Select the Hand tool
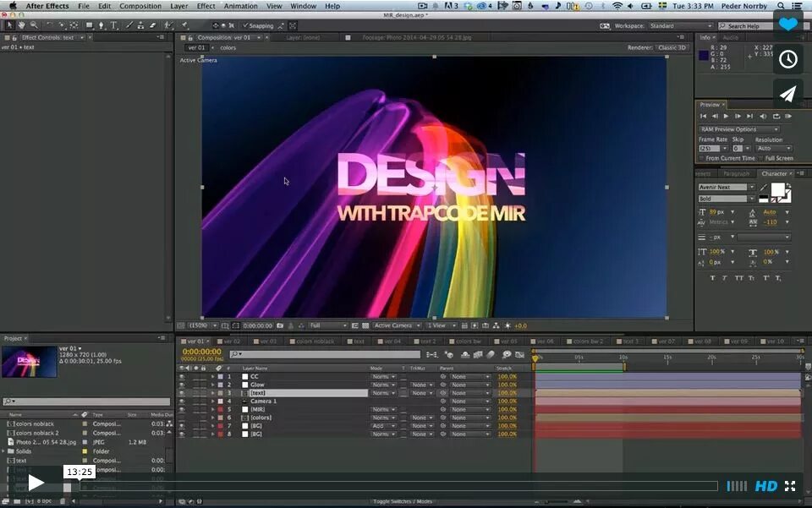Viewport: 812px width, 508px height. (x=22, y=25)
